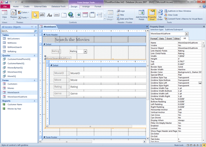Open the tblCustomers table
This screenshot has height=147, width=206.
click(13, 39)
